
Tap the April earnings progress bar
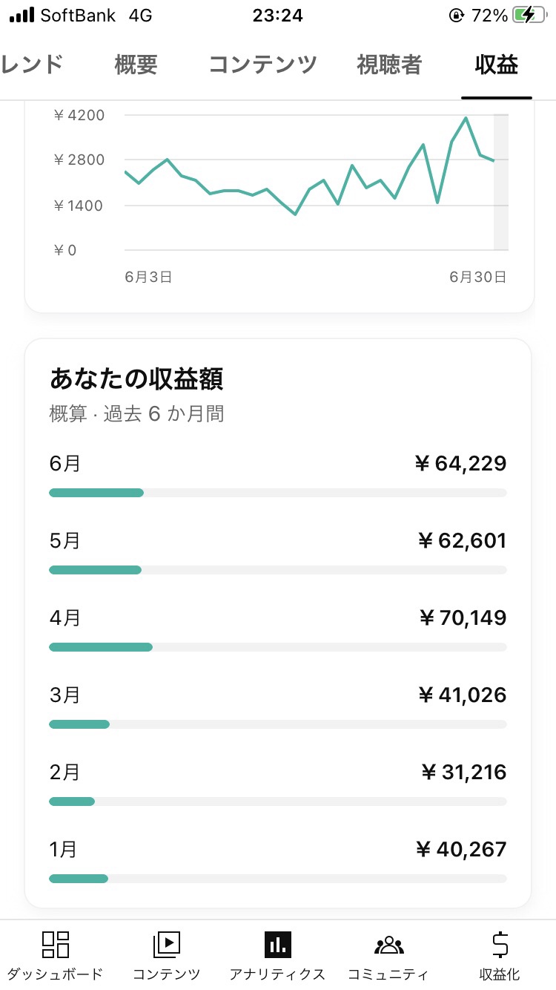click(277, 647)
